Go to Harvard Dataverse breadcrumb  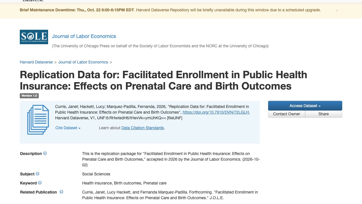tap(36, 62)
